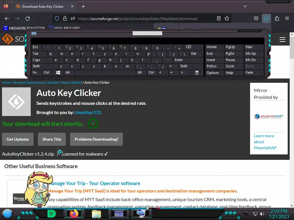This screenshot has width=294, height=220.
Task: Open the timothyc131 author profile link
Action: tap(88, 112)
